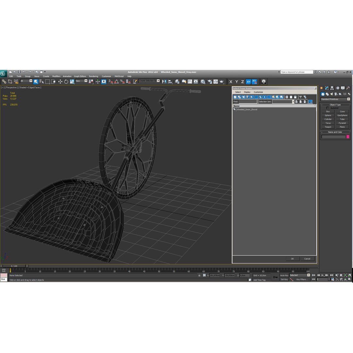Click the pink object color swatch
Screen dimensions: 353x353
347,137
